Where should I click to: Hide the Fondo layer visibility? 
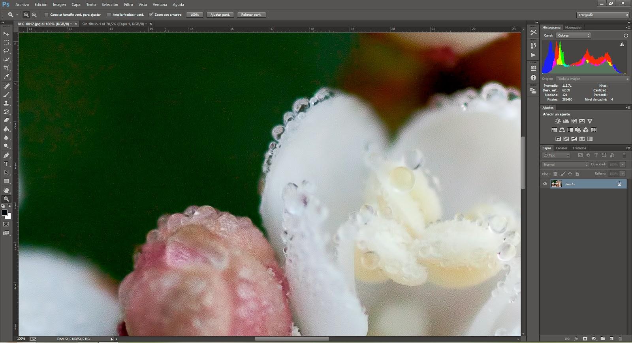(545, 184)
